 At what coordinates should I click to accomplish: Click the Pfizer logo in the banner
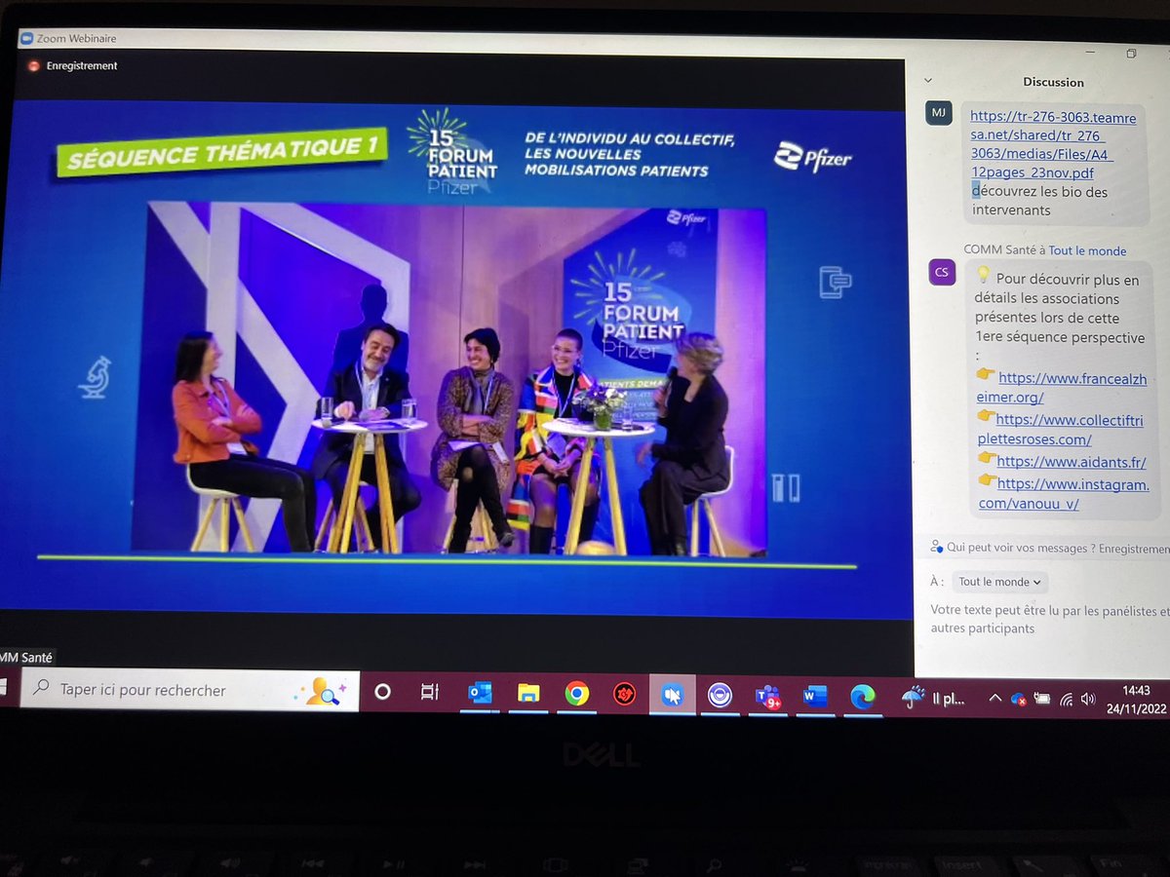(x=812, y=157)
